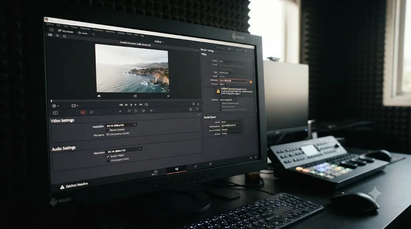Pause playback
This screenshot has height=229, width=411.
tap(131, 105)
